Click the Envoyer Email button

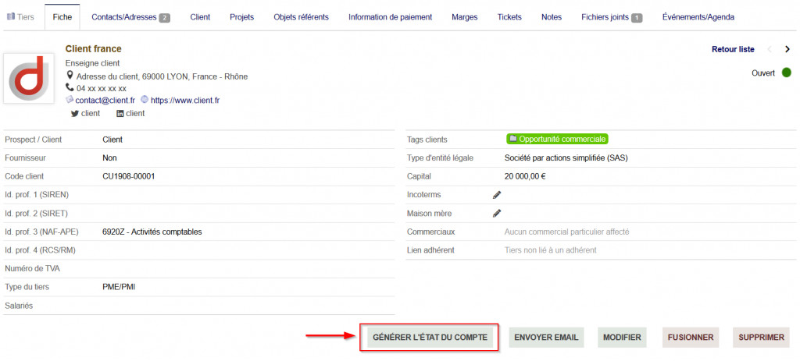pos(546,337)
